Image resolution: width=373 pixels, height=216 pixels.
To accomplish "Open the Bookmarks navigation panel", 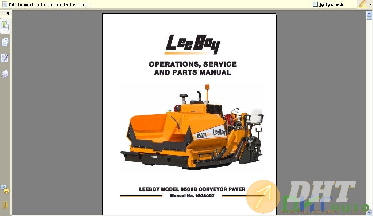I will click(x=5, y=25).
